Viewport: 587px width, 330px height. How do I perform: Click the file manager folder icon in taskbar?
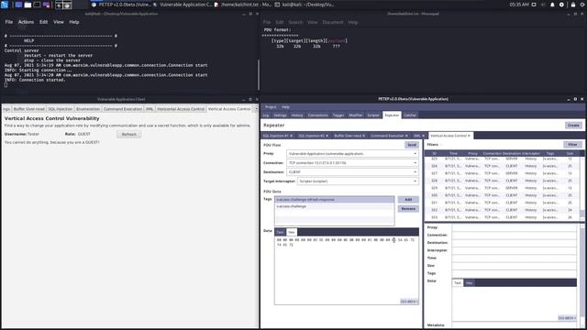coord(28,5)
